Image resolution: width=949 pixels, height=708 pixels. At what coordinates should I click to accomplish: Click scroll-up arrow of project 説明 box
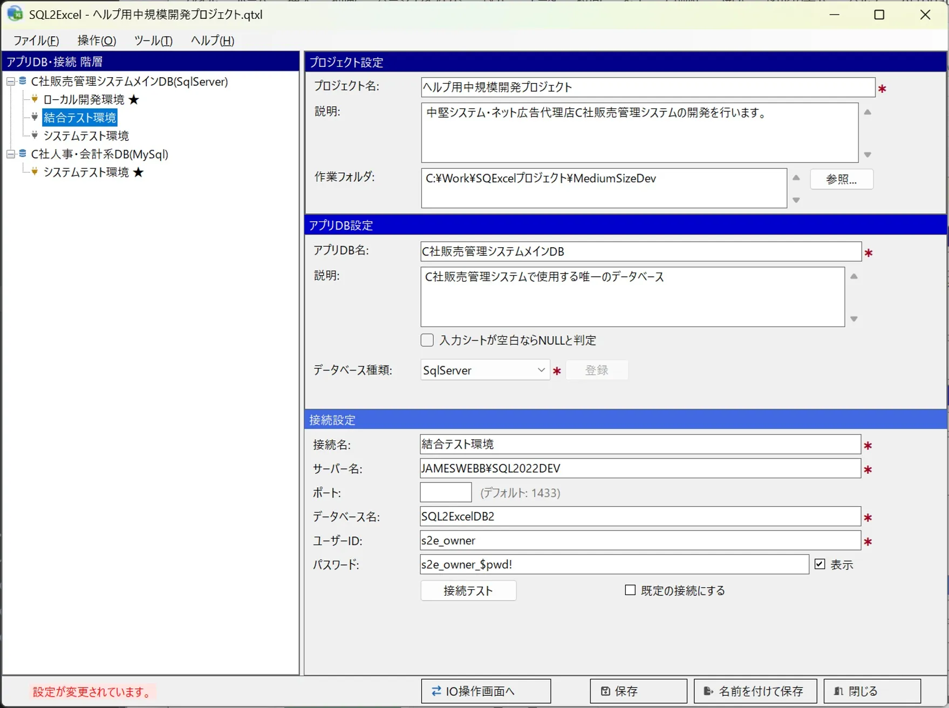coord(868,112)
